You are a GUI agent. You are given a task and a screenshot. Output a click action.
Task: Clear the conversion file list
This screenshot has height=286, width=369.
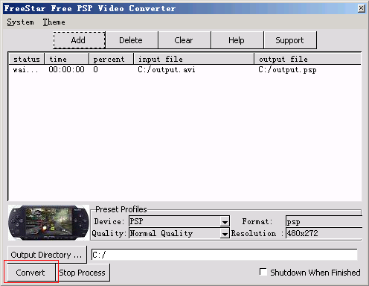click(x=184, y=40)
